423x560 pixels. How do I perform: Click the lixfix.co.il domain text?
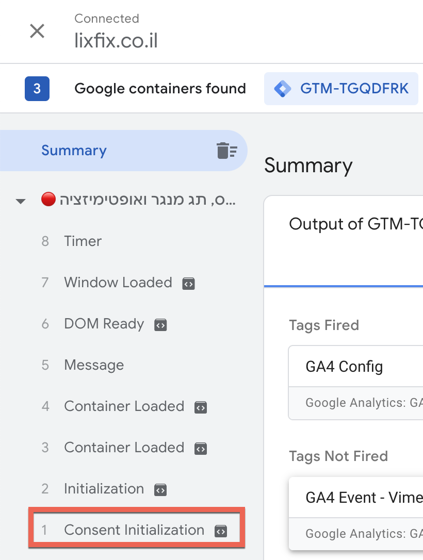coord(116,40)
